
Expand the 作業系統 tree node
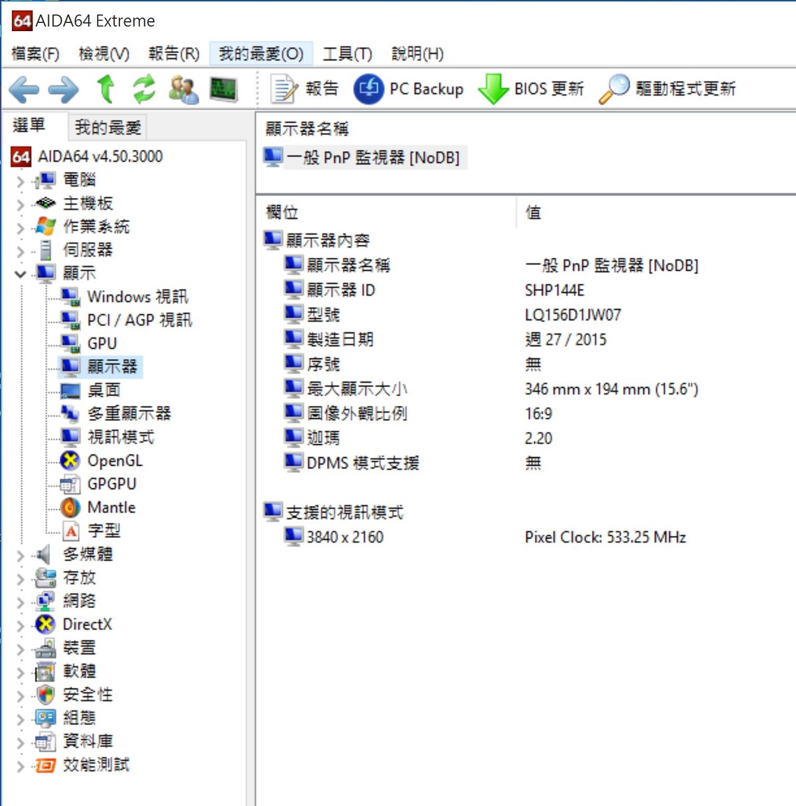pyautogui.click(x=21, y=228)
